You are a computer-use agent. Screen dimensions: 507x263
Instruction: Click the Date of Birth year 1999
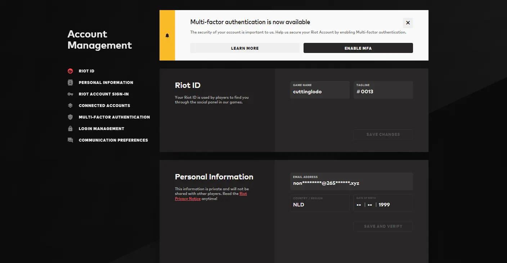coord(384,205)
